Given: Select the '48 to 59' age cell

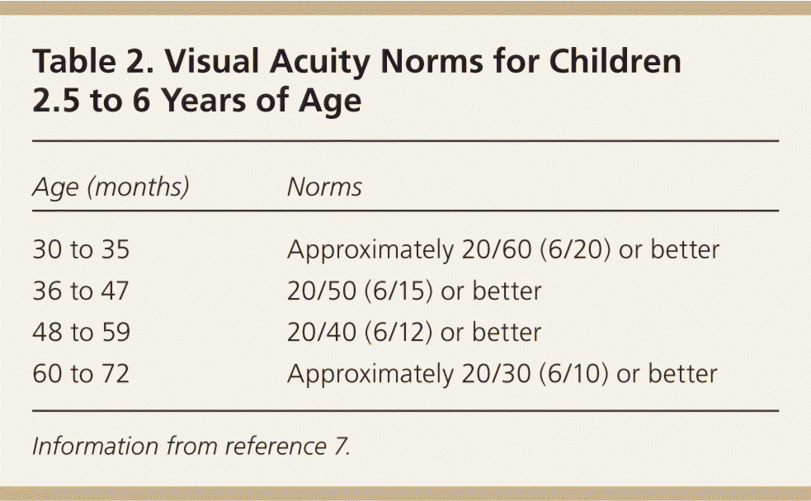Looking at the screenshot, I should coord(81,332).
